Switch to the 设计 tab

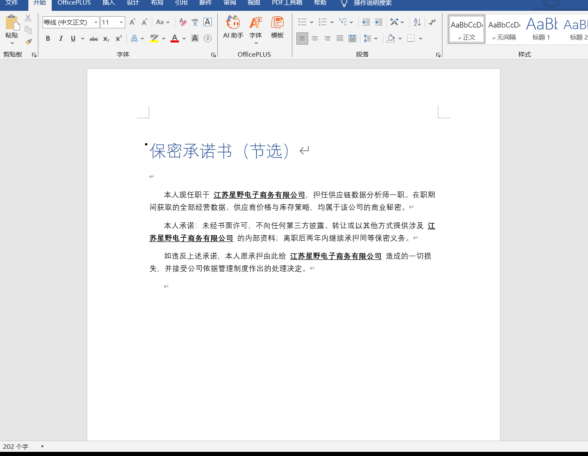pos(133,3)
